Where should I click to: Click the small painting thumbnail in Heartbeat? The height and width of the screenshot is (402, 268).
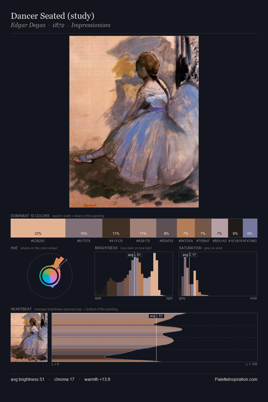(x=29, y=337)
